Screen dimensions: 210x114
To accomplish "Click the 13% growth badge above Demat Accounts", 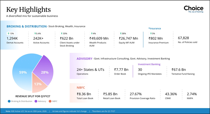I will pos(11,34).
